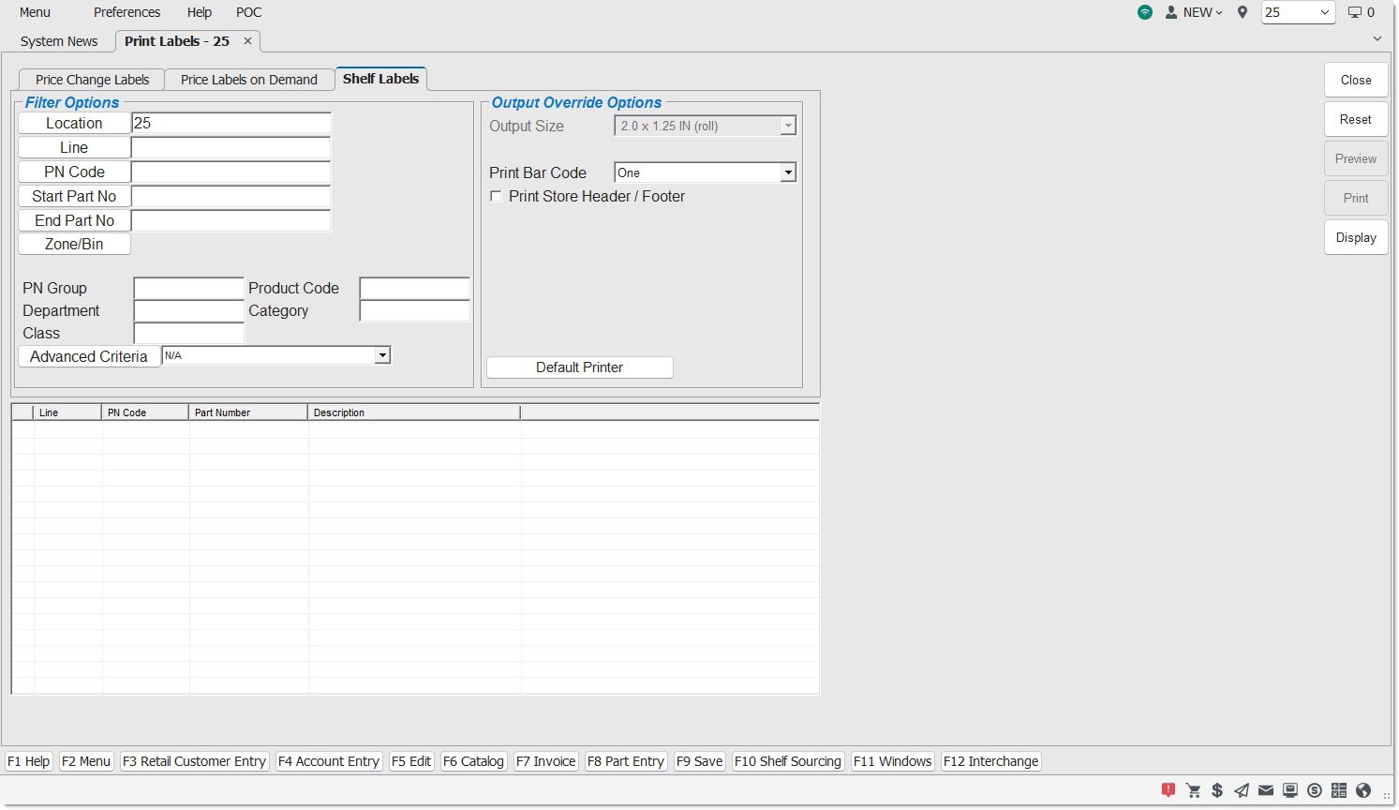The width and height of the screenshot is (1399, 810).
Task: Open the shopping cart icon
Action: tap(1193, 790)
